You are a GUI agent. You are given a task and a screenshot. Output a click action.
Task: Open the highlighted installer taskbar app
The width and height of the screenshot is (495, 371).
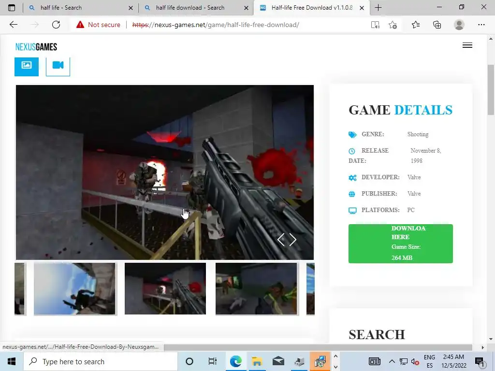pos(320,361)
